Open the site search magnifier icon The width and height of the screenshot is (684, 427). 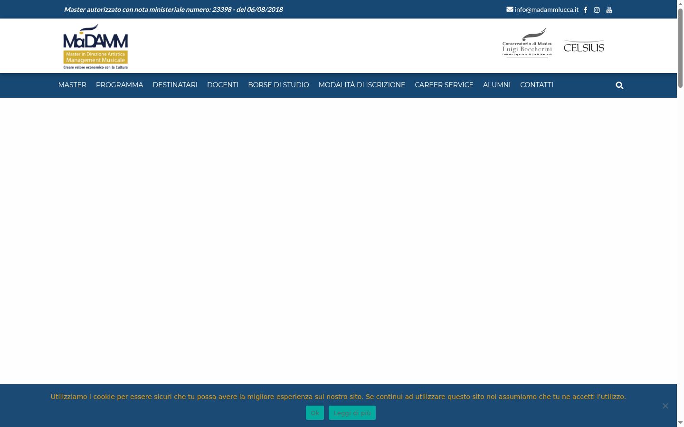point(619,85)
